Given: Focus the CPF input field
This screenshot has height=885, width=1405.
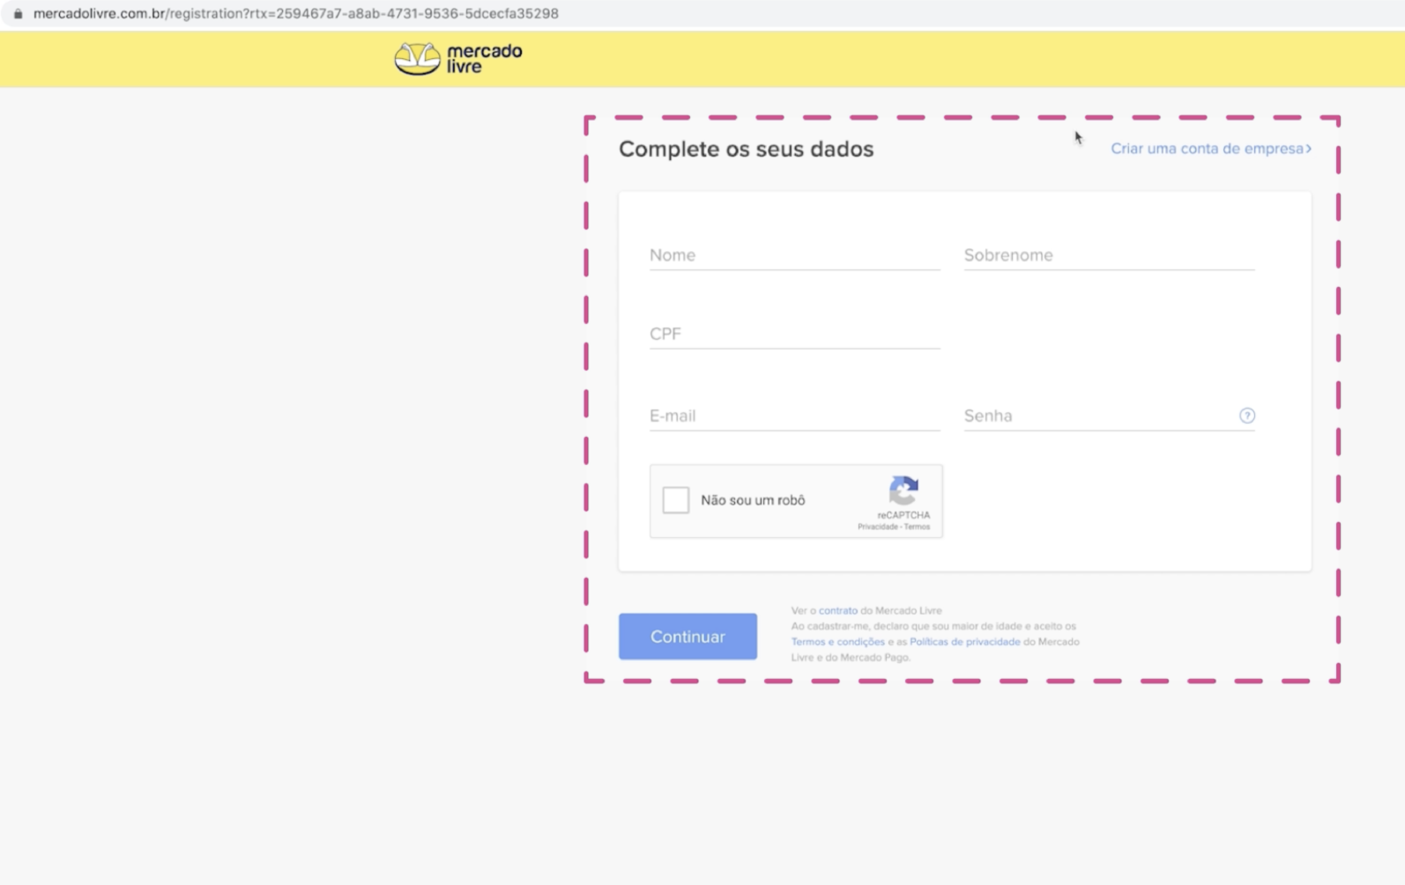Looking at the screenshot, I should click(x=794, y=334).
